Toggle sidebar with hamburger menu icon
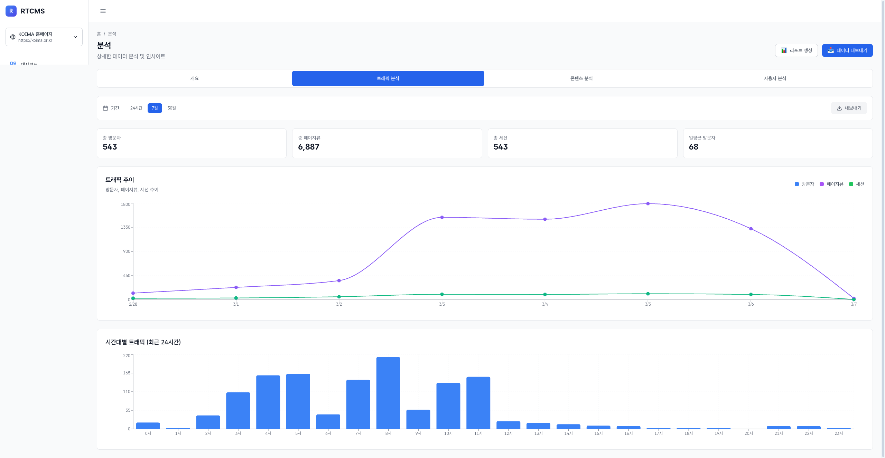Viewport: 885px width, 458px height. [x=103, y=11]
